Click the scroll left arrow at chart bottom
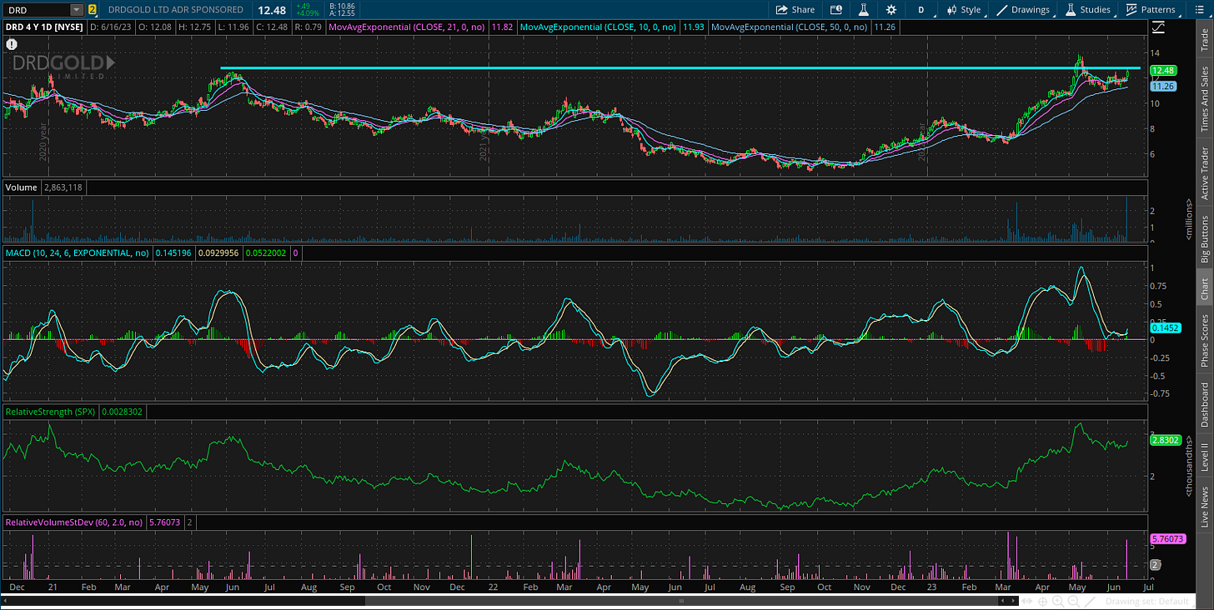This screenshot has width=1214, height=610. point(1003,601)
